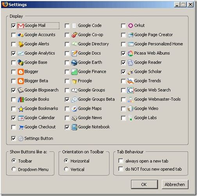Enable always open a new tab
The image size is (197, 196).
point(121,161)
